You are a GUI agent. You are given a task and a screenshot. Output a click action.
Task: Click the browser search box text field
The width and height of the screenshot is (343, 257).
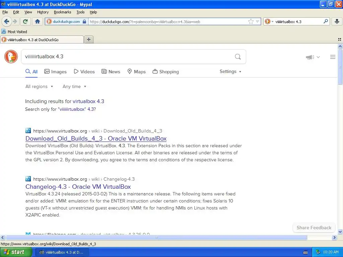[298, 22]
